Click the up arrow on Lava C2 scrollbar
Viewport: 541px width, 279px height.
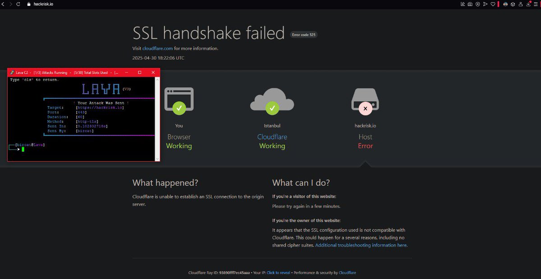click(157, 79)
